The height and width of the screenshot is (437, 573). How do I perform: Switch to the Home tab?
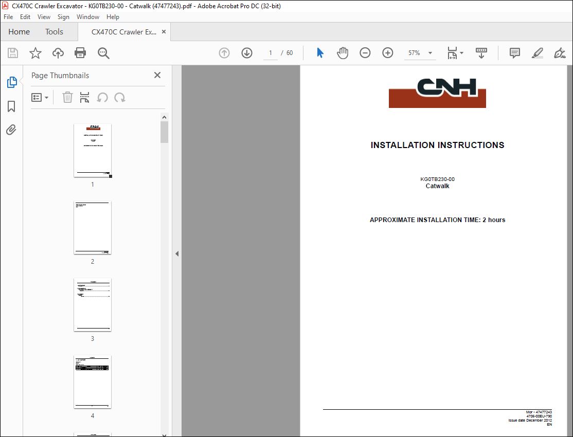point(19,32)
